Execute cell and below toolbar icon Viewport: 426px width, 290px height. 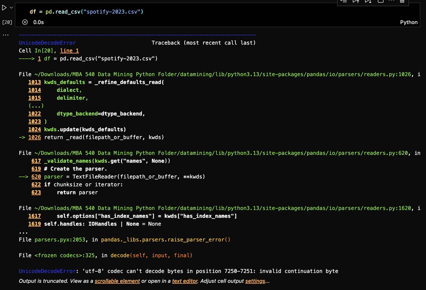point(368,1)
